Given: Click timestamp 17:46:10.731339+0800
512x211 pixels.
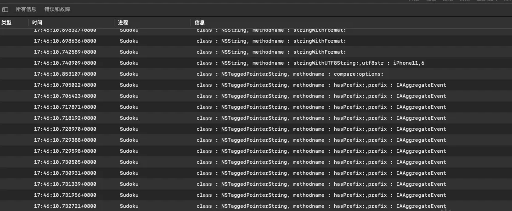Looking at the screenshot, I should (x=65, y=184).
